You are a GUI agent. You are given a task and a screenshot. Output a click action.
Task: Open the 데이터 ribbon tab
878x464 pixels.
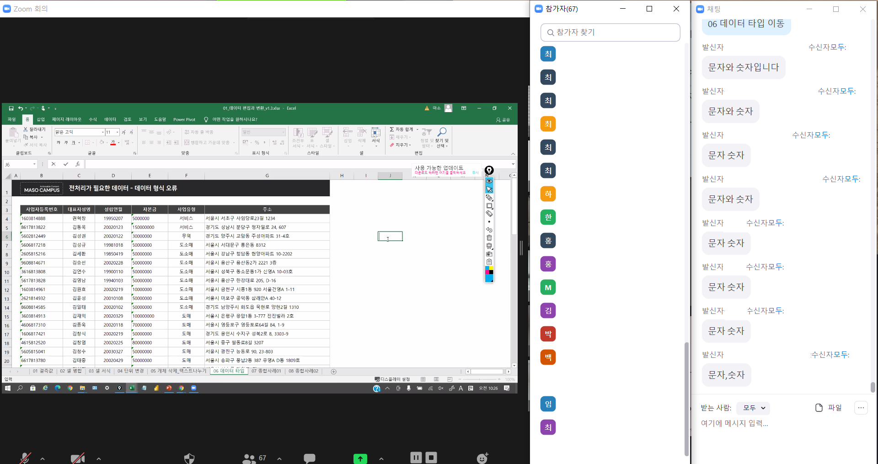click(x=110, y=119)
